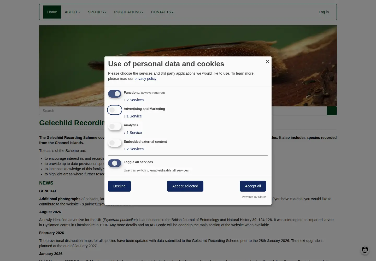Expand Functional 2 Services list
The image size is (376, 261).
tap(134, 100)
